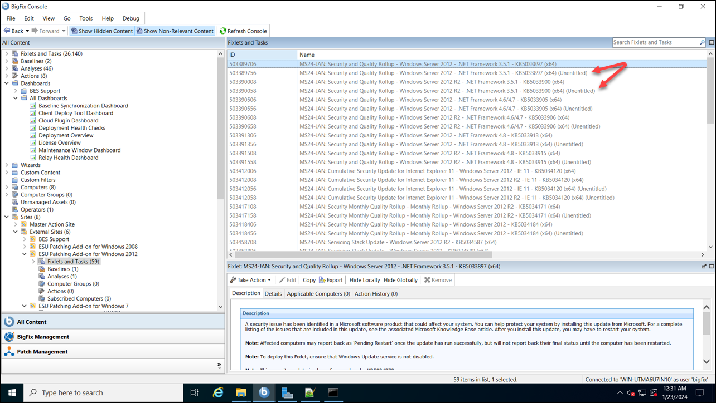This screenshot has height=403, width=716.
Task: Sort list by the ID column header
Action: [262, 55]
